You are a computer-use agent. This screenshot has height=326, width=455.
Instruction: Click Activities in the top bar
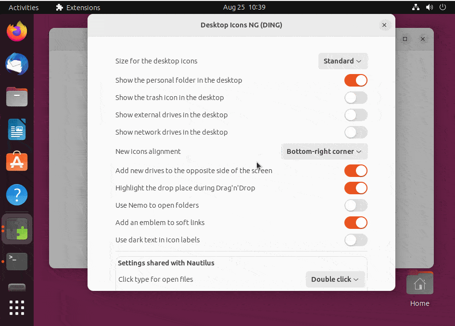click(x=23, y=7)
